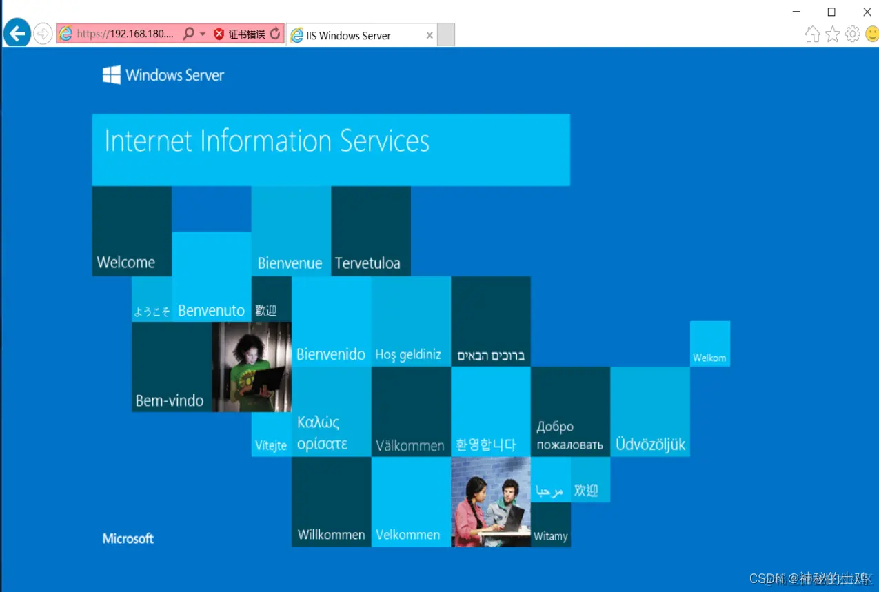This screenshot has height=592, width=879.
Task: Click inside the URL address field
Action: (125, 34)
